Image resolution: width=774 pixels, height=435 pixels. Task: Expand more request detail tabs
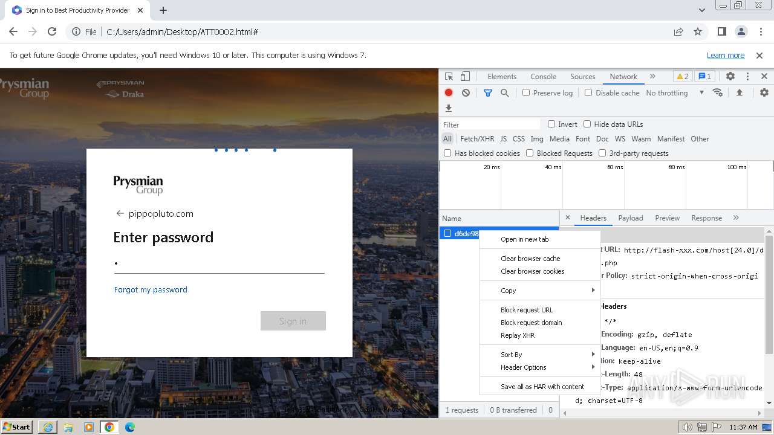click(736, 217)
